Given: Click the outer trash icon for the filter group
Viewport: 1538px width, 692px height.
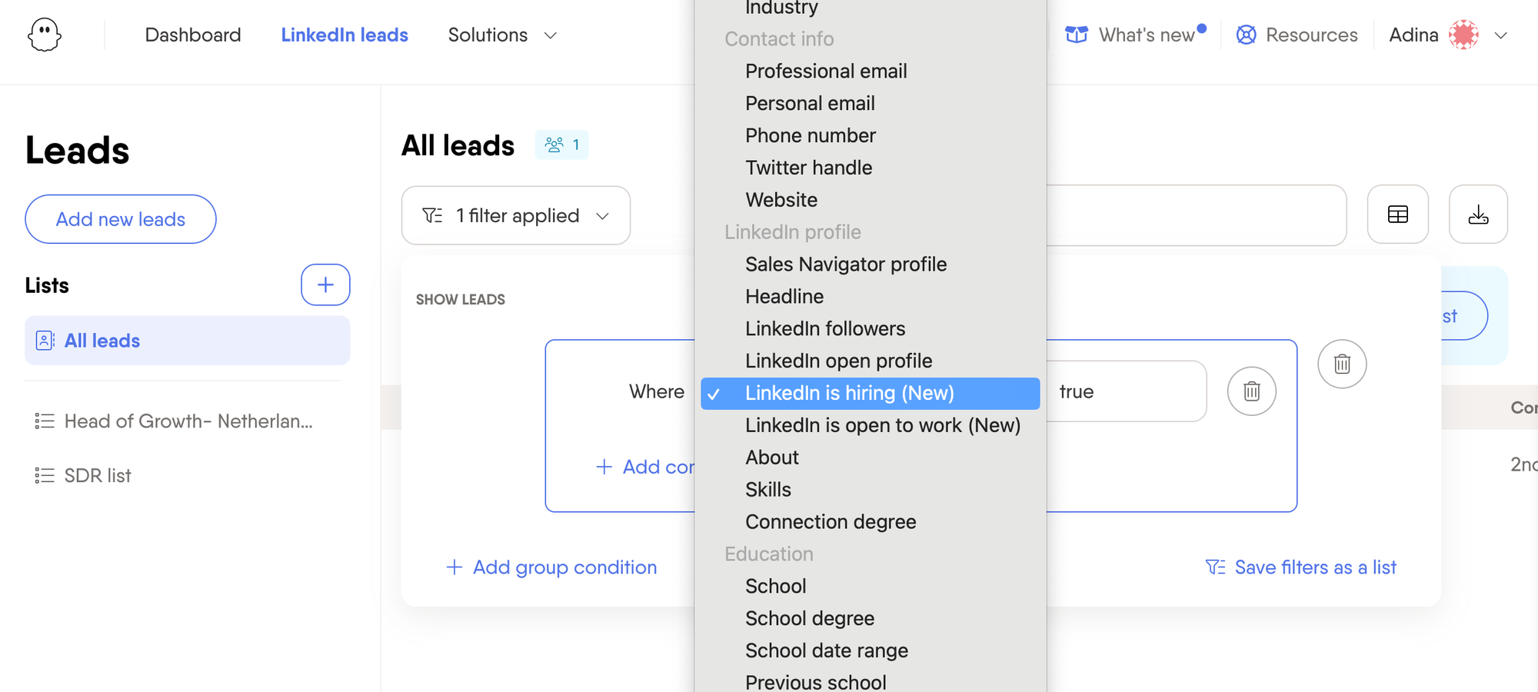Looking at the screenshot, I should [x=1342, y=364].
